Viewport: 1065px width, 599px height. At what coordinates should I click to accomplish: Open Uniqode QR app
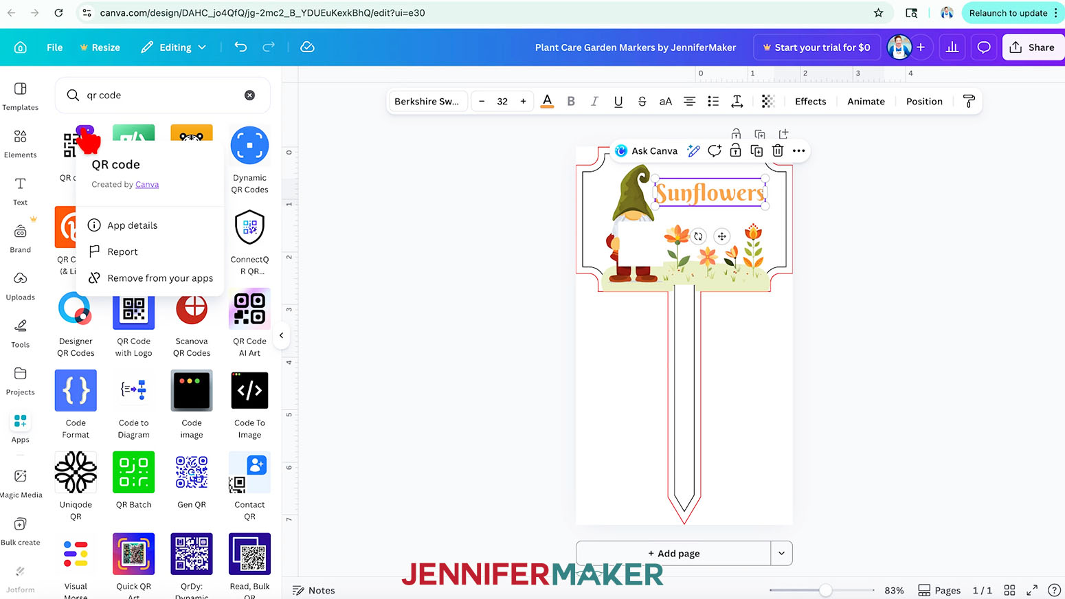tap(76, 487)
